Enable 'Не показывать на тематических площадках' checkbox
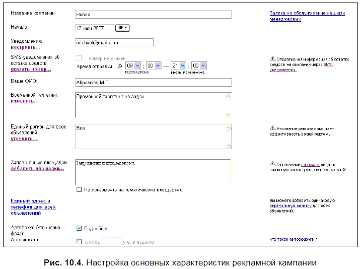The image size is (361, 269). 79,190
